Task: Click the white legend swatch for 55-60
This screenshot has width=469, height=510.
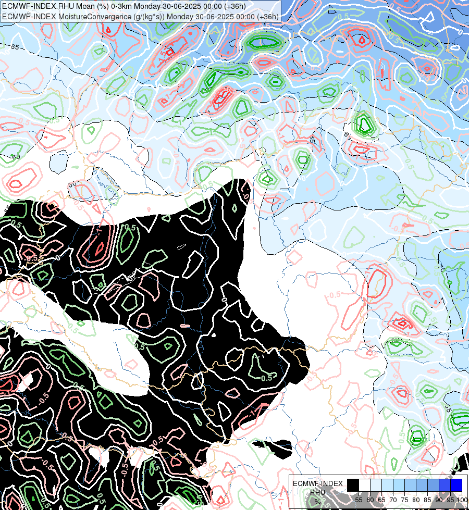Action: click(x=365, y=485)
